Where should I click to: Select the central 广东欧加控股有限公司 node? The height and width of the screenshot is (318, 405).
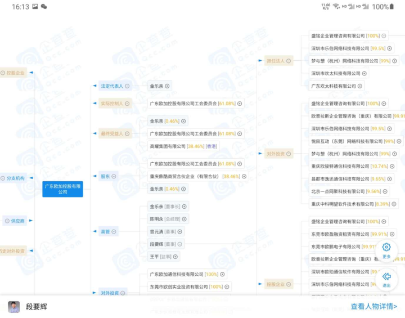click(x=62, y=189)
